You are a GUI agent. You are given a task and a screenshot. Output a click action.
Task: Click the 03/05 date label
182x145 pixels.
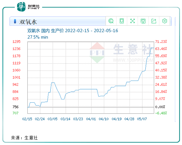pos(53,119)
